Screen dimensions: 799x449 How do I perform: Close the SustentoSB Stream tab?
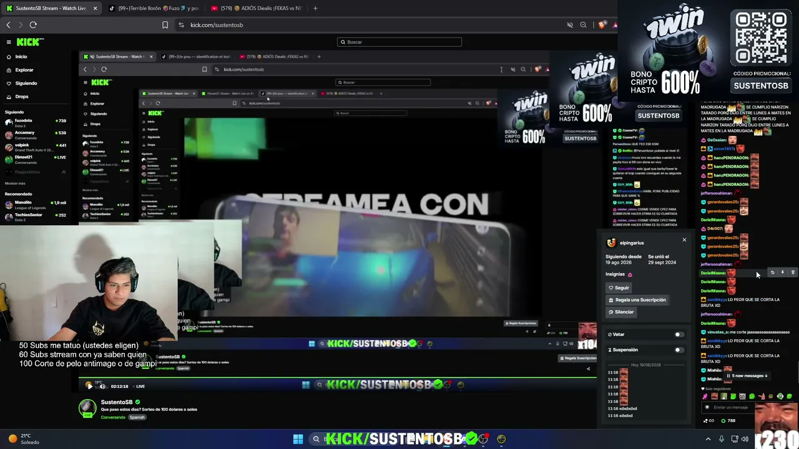(x=95, y=8)
